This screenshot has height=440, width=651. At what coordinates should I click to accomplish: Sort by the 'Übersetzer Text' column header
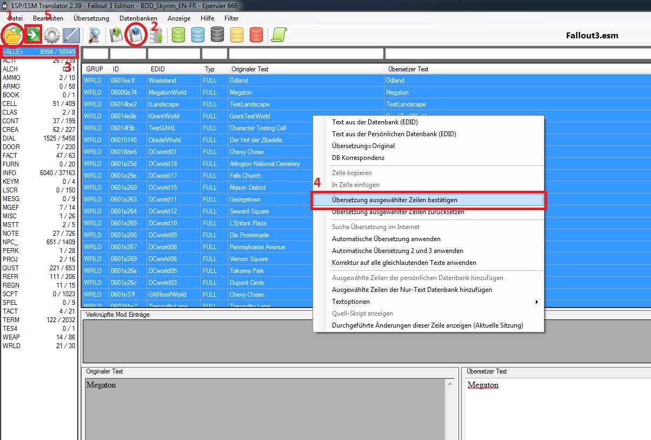[x=517, y=69]
